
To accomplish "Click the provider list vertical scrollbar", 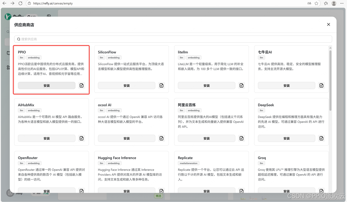I will 330,80.
